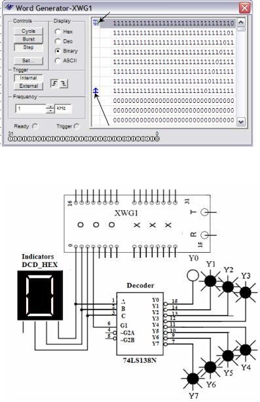Open the kHz frequency unit box
The width and height of the screenshot is (260, 402).
pyautogui.click(x=64, y=109)
